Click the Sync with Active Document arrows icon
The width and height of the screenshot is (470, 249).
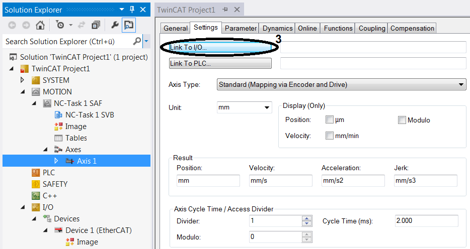[x=81, y=25]
